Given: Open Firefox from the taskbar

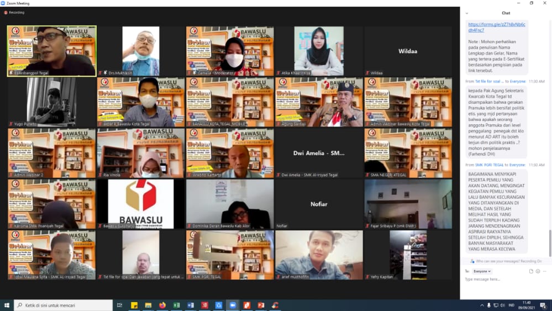Looking at the screenshot, I should tap(162, 305).
